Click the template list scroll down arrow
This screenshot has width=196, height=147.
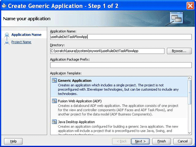[x=189, y=133]
